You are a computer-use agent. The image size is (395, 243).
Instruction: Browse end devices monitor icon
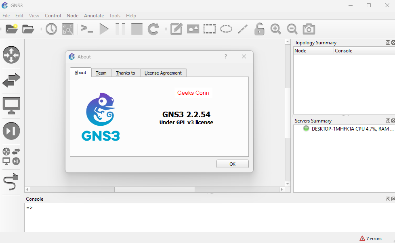(x=11, y=105)
